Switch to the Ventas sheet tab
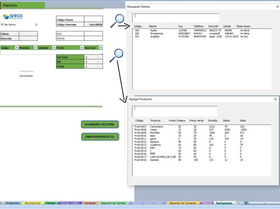 click(50, 203)
